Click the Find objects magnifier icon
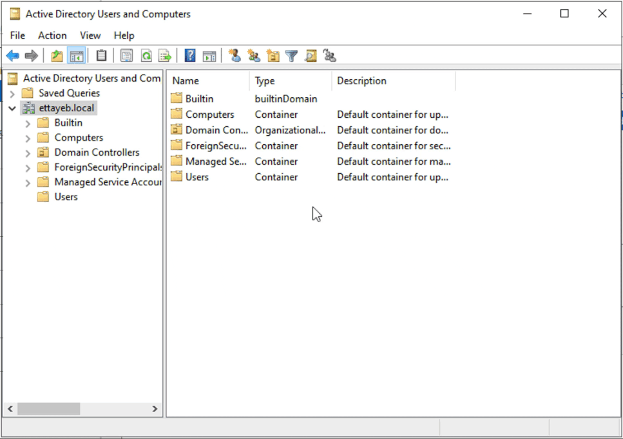Screen dimensions: 623x439 [x=311, y=56]
